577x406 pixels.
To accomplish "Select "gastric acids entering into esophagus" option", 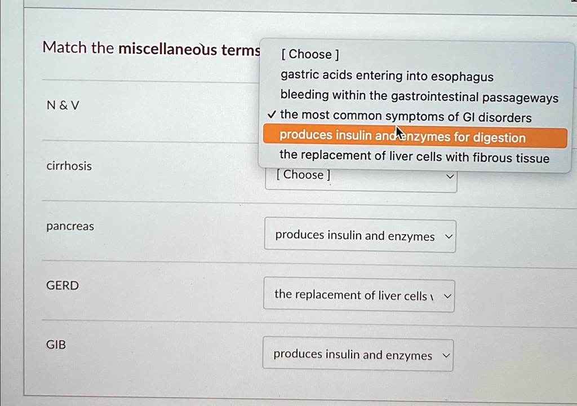I will (x=387, y=77).
